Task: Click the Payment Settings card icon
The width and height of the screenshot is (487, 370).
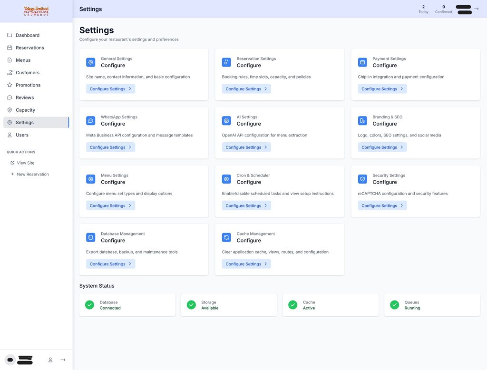Action: (362, 62)
